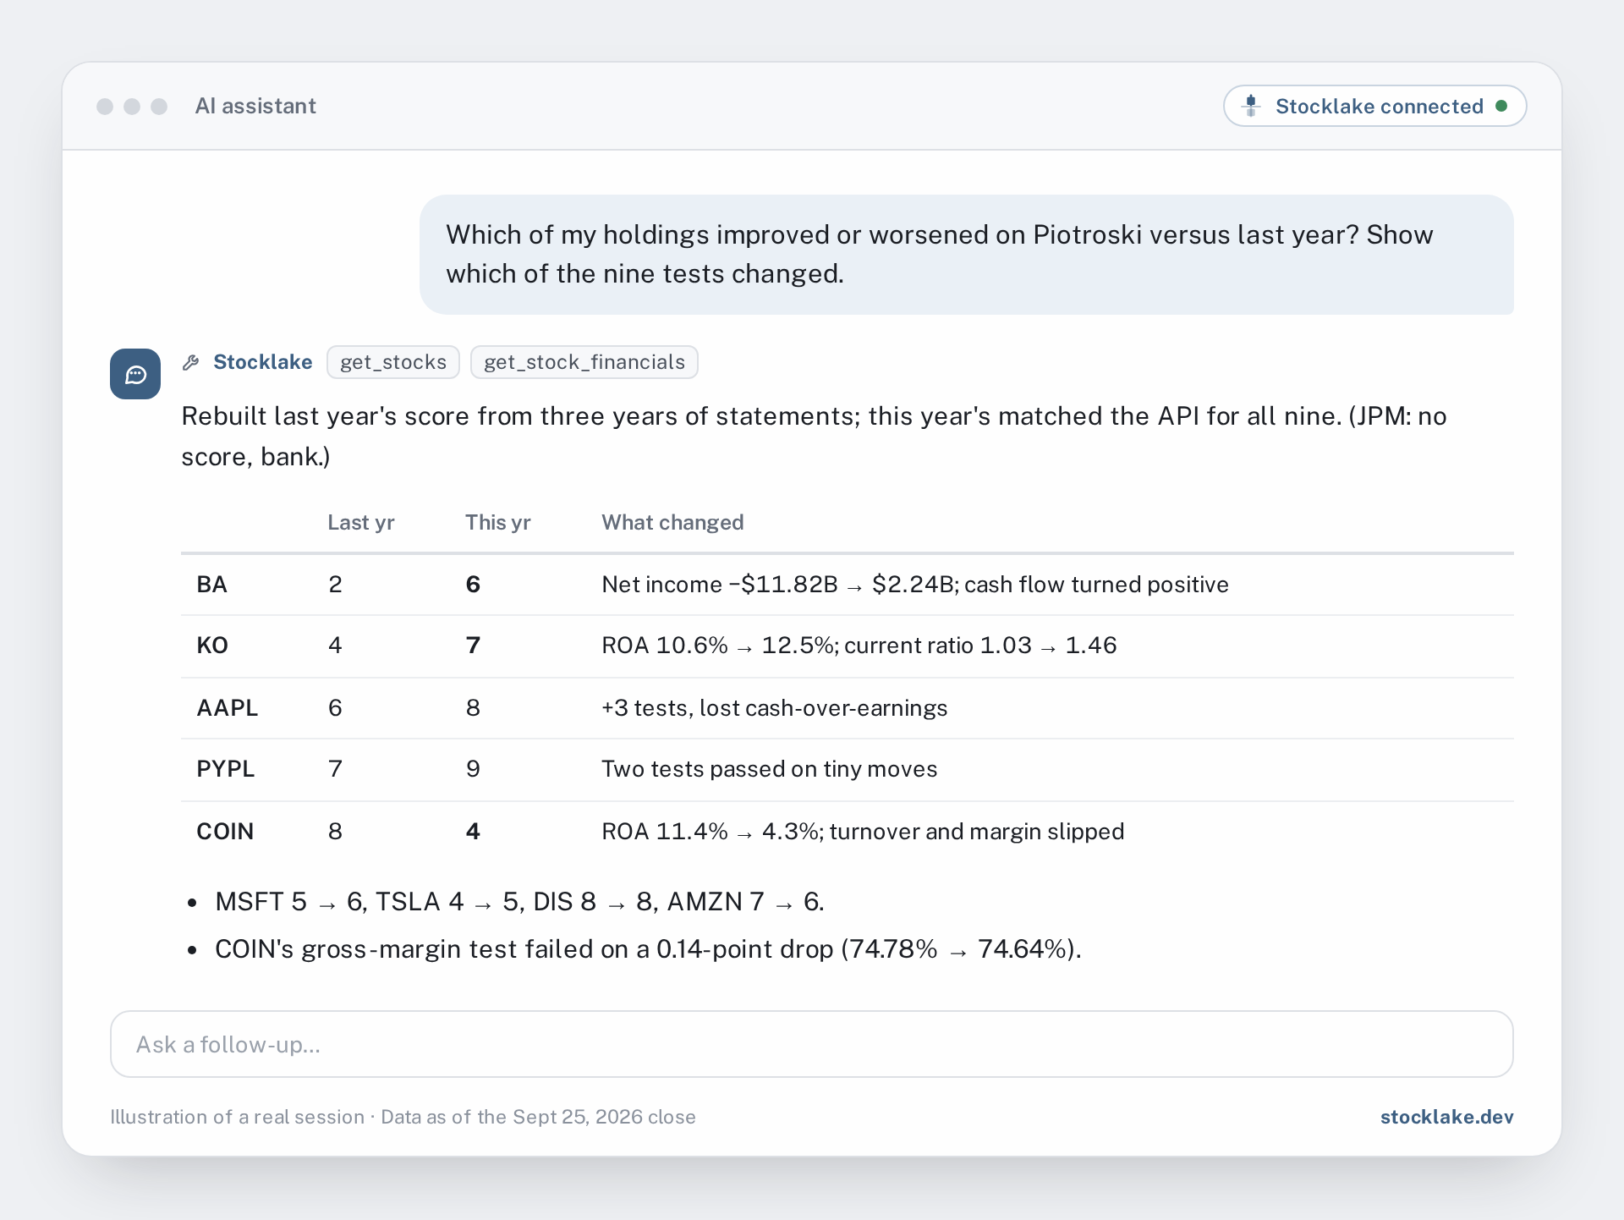
Task: Select the PYPL ticker row label
Action: point(225,769)
